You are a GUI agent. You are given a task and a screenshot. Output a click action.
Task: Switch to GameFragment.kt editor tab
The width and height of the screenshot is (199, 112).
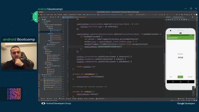pyautogui.click(x=68, y=17)
